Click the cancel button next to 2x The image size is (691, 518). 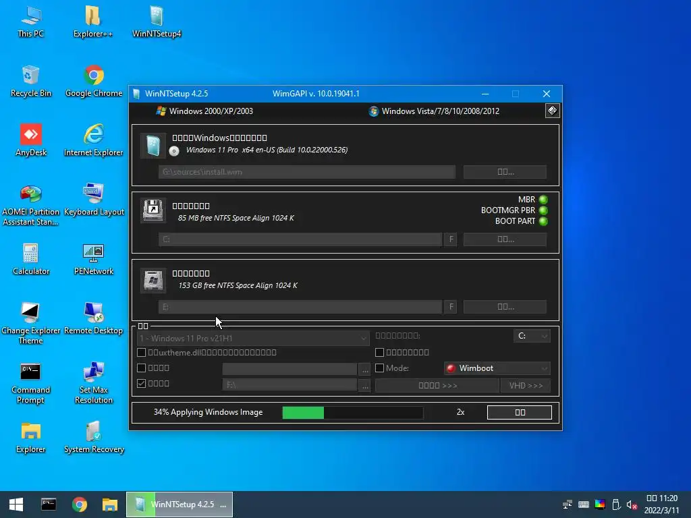(520, 412)
